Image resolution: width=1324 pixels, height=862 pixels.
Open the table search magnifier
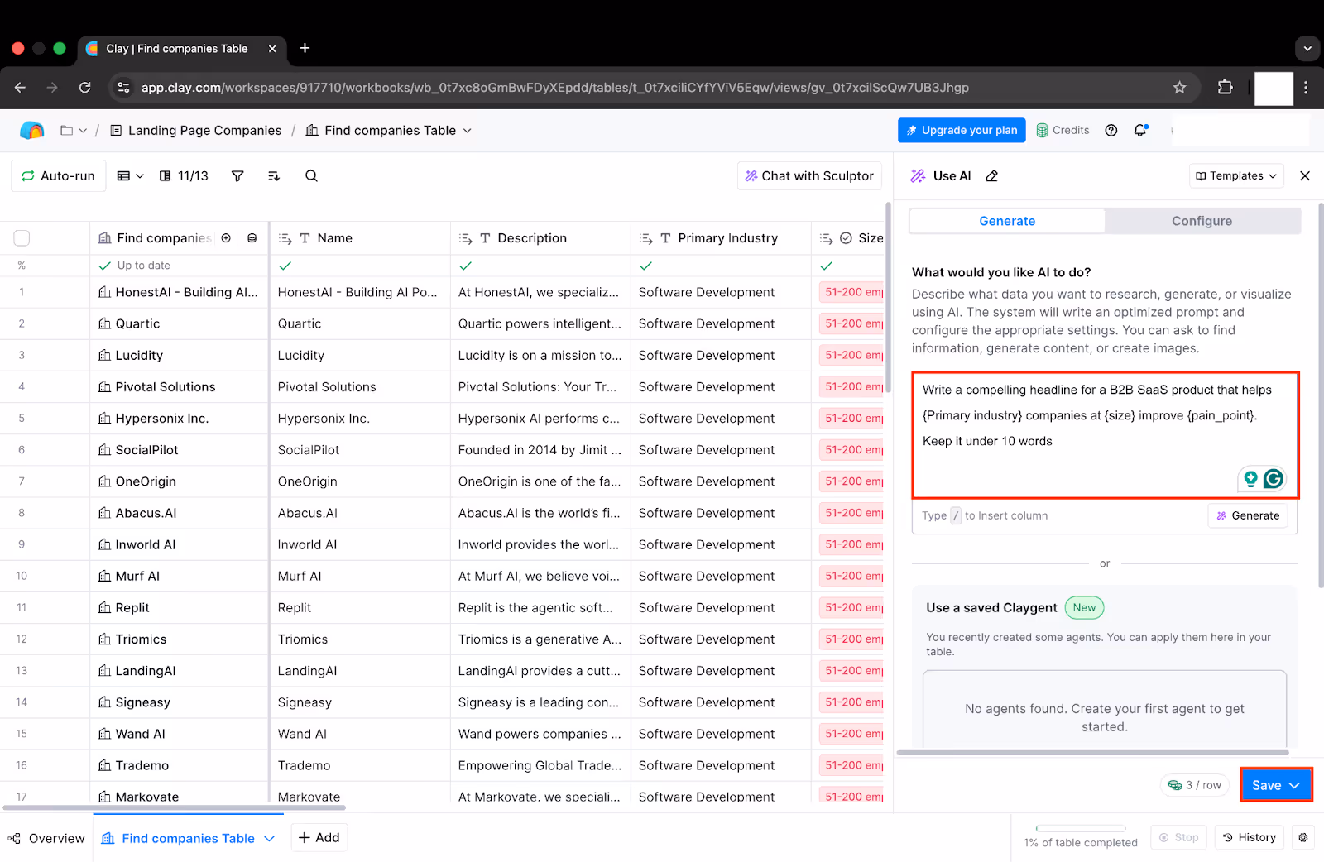pyautogui.click(x=311, y=175)
